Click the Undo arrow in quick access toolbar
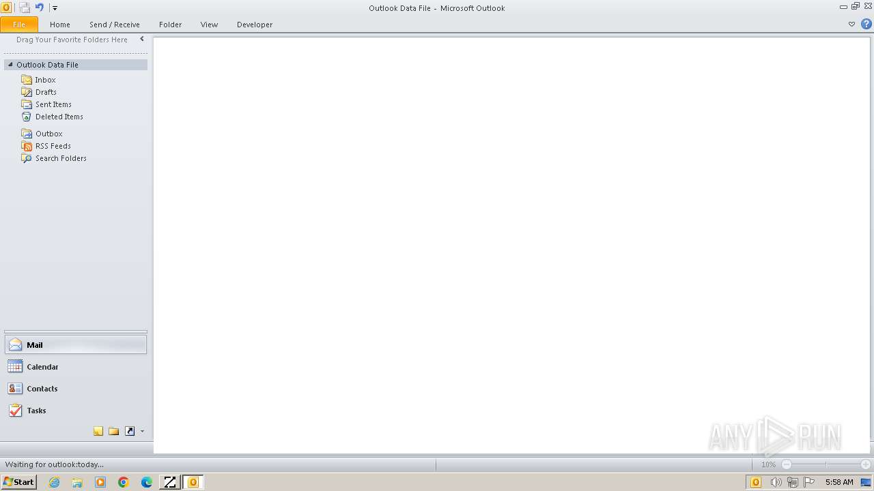Screen dimensions: 874x491 pos(40,8)
